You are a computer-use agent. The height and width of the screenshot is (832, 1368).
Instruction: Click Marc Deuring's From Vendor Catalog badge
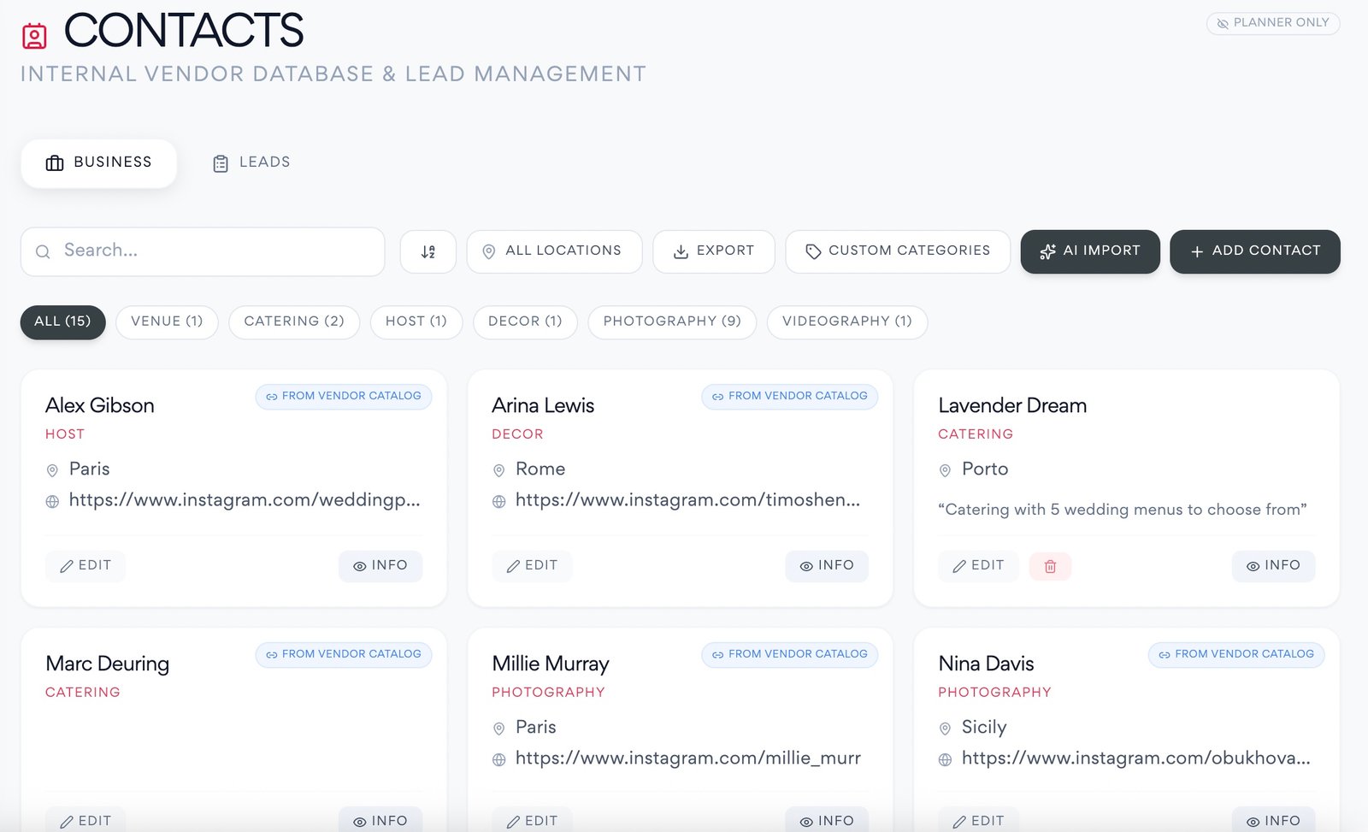pos(344,655)
